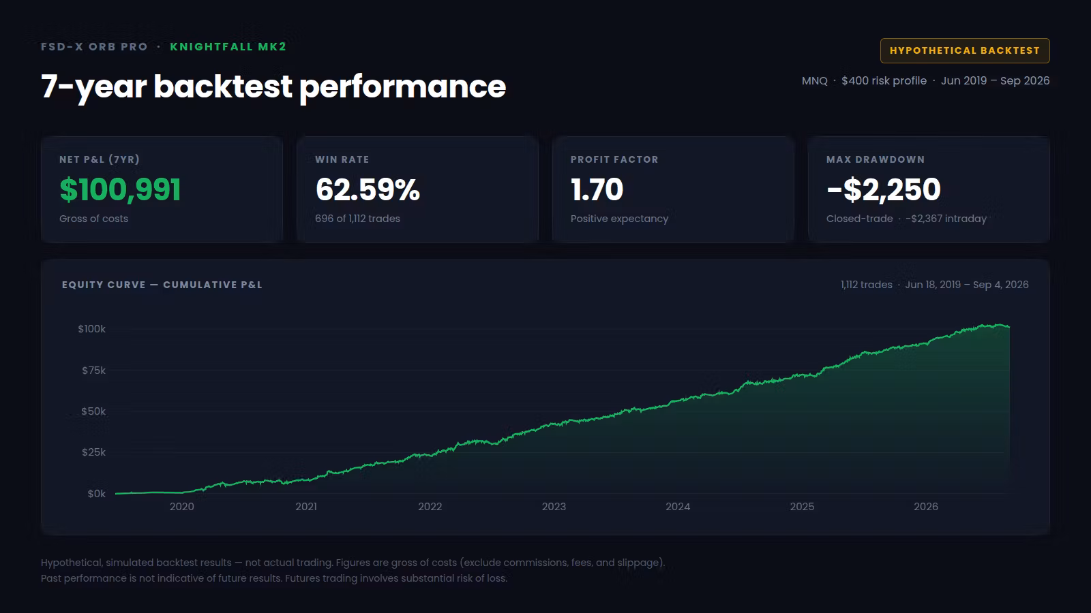
Task: Click the 62.59% win rate figure
Action: pos(368,189)
